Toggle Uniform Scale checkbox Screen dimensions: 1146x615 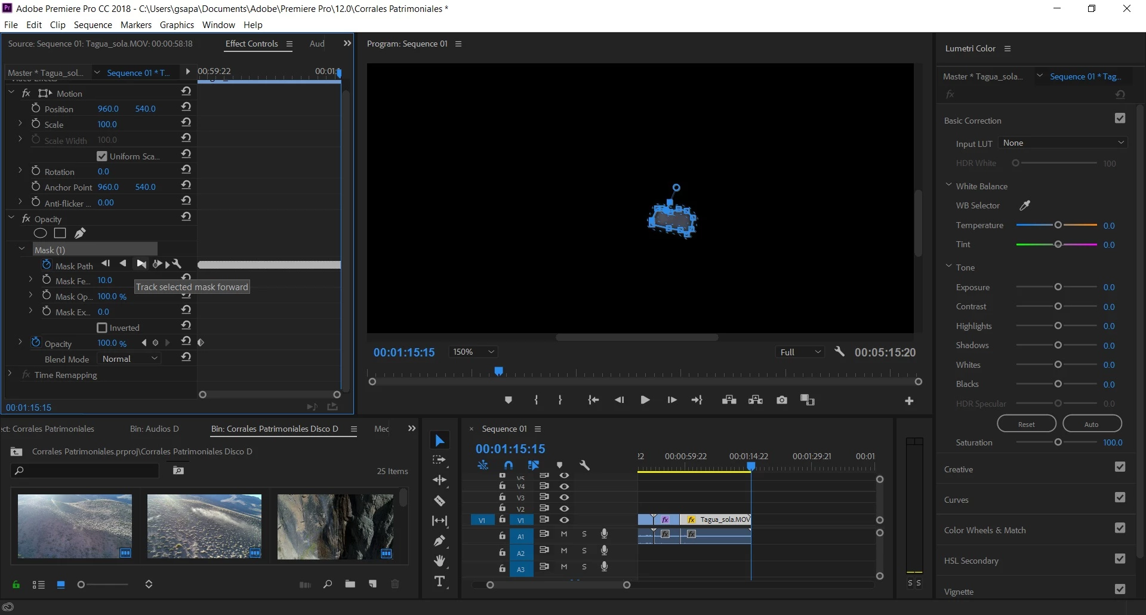102,156
